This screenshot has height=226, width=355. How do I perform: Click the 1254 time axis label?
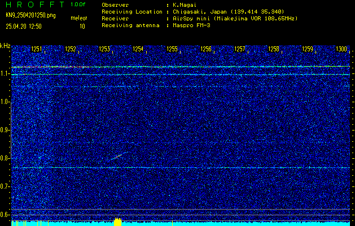138,49
